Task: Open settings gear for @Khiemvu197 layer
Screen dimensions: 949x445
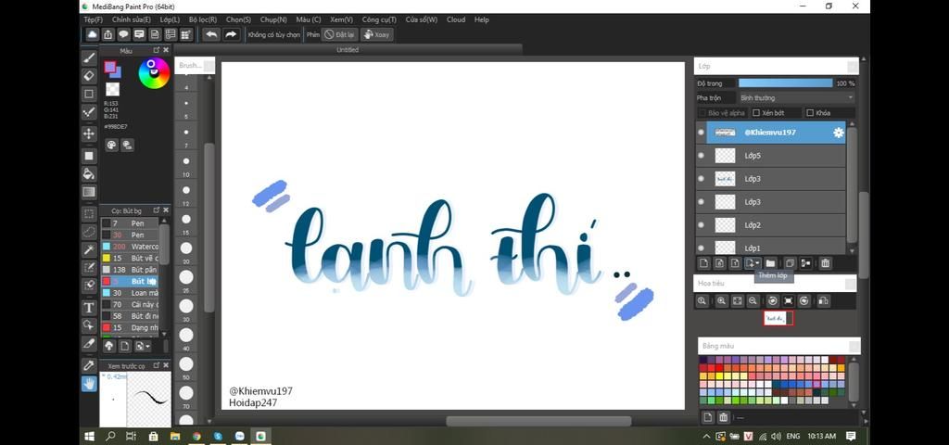Action: tap(838, 133)
